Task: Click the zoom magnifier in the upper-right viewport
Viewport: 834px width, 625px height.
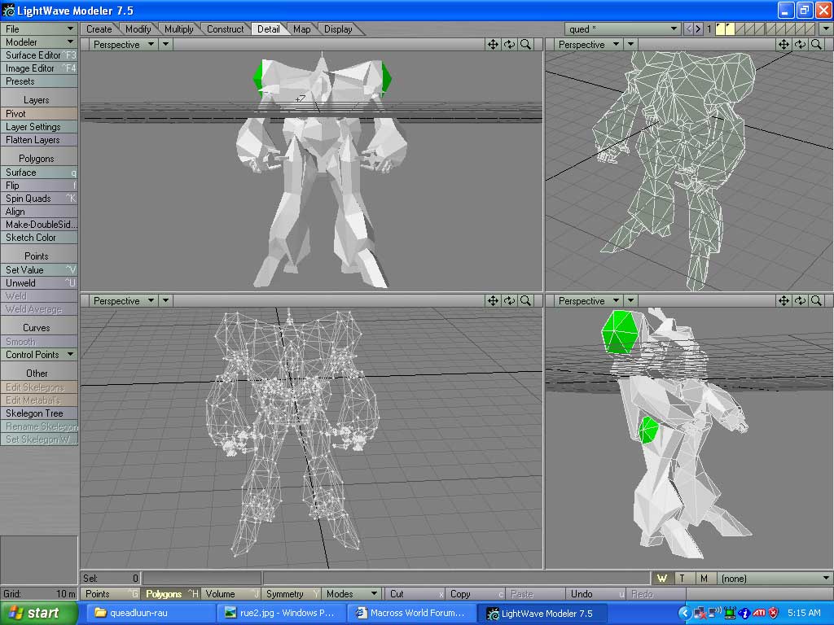Action: click(816, 45)
